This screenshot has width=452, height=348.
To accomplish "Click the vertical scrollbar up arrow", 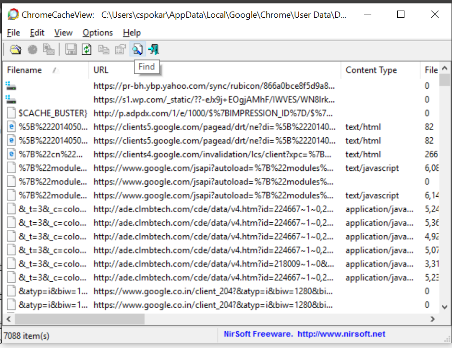I will 444,68.
